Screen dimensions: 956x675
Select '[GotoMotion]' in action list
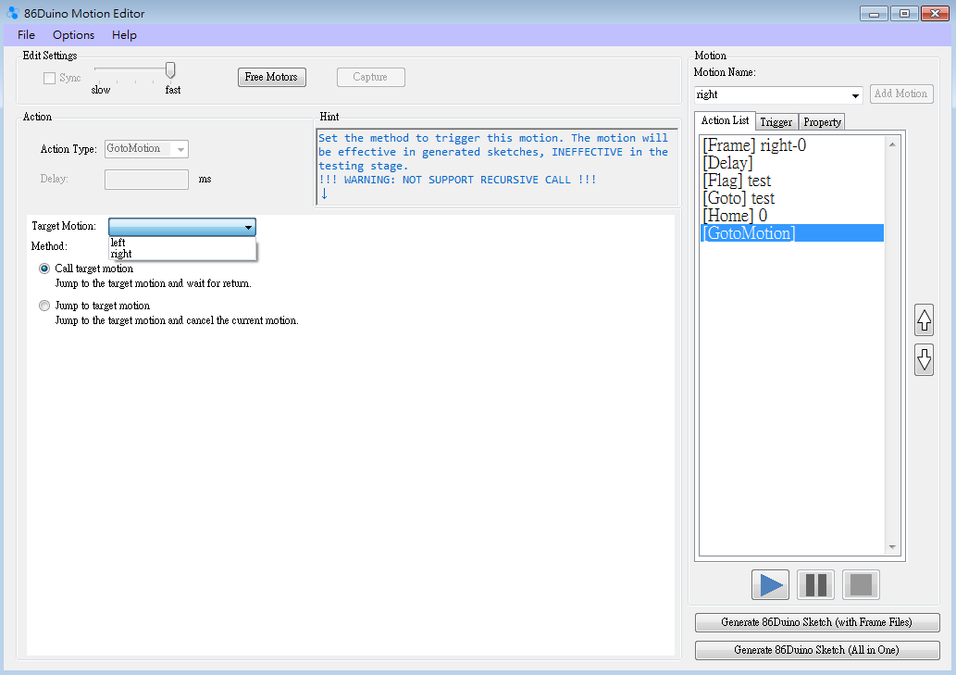point(792,233)
